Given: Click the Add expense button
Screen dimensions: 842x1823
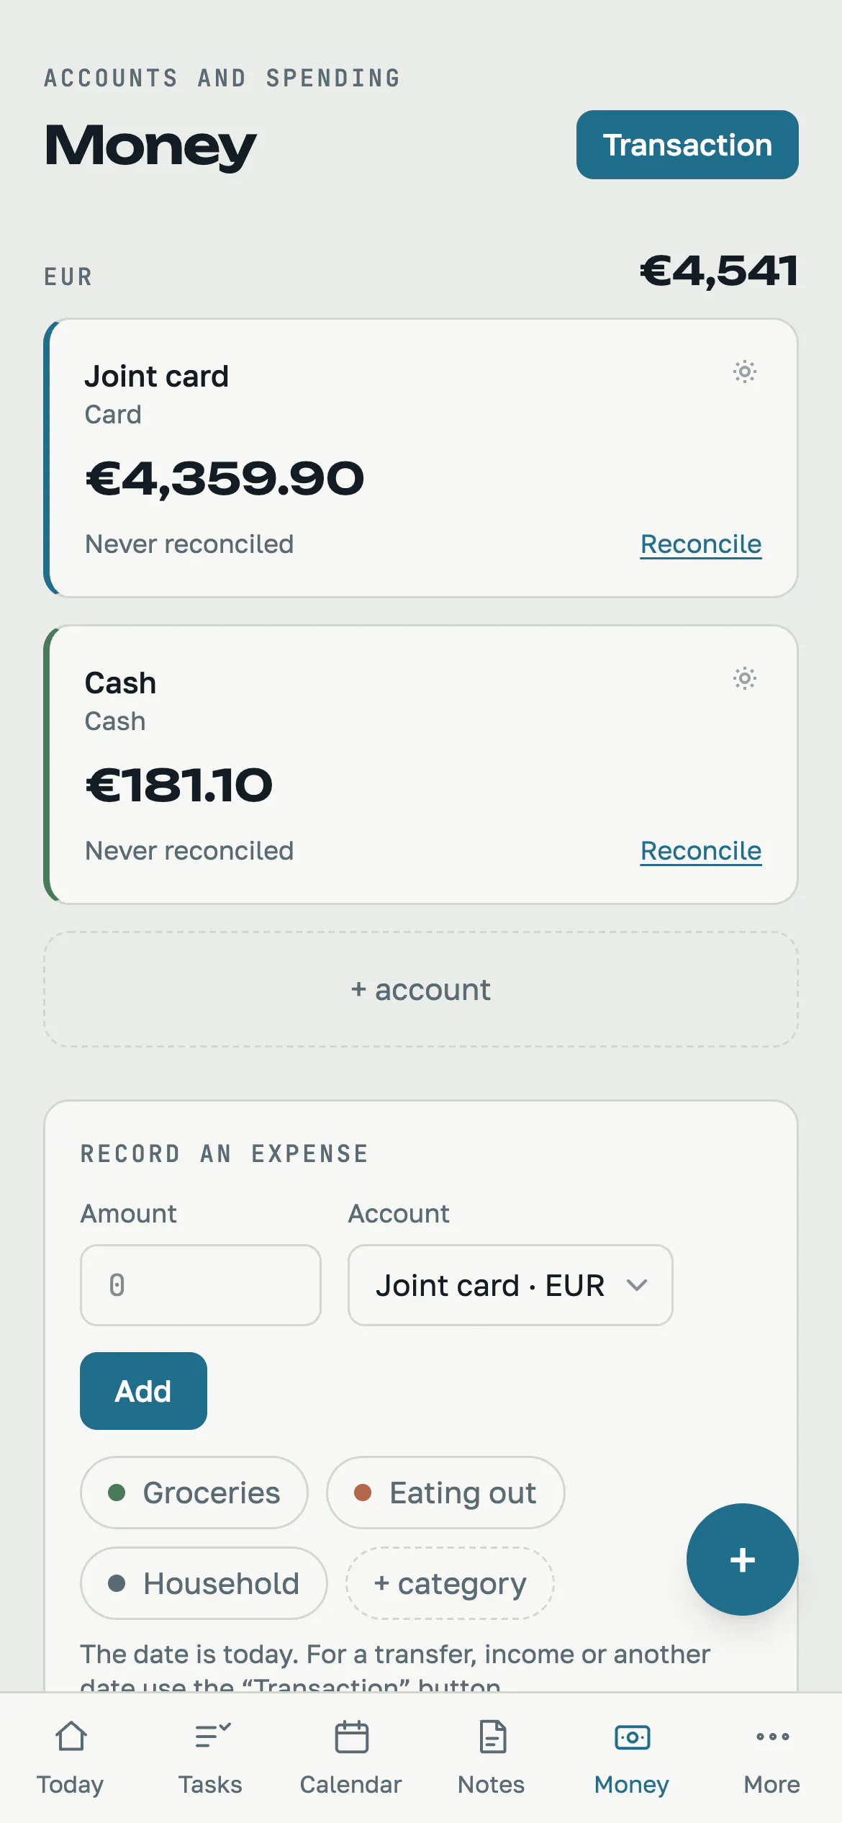Looking at the screenshot, I should pos(143,1391).
